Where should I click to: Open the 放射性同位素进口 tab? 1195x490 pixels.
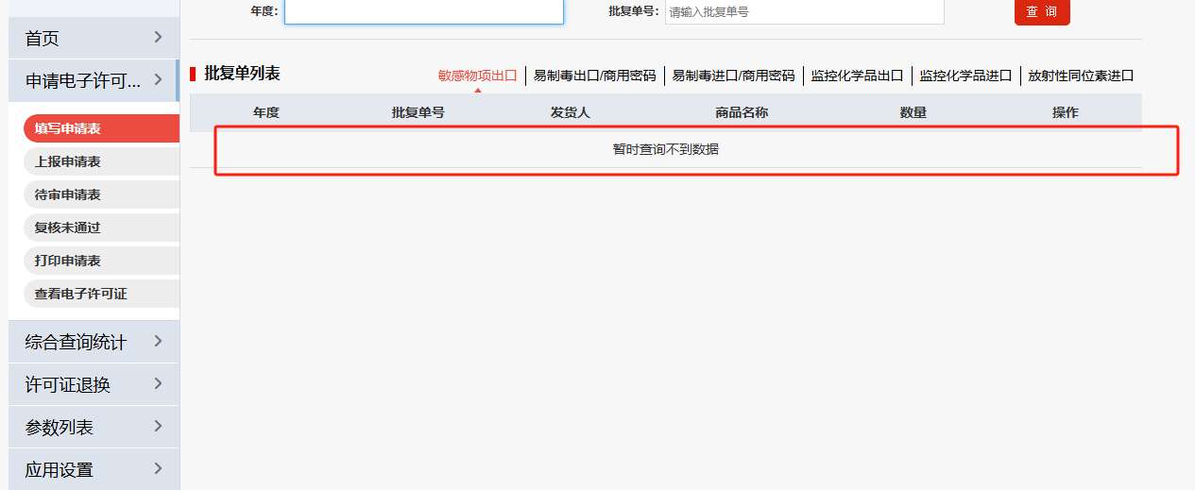(x=1080, y=76)
